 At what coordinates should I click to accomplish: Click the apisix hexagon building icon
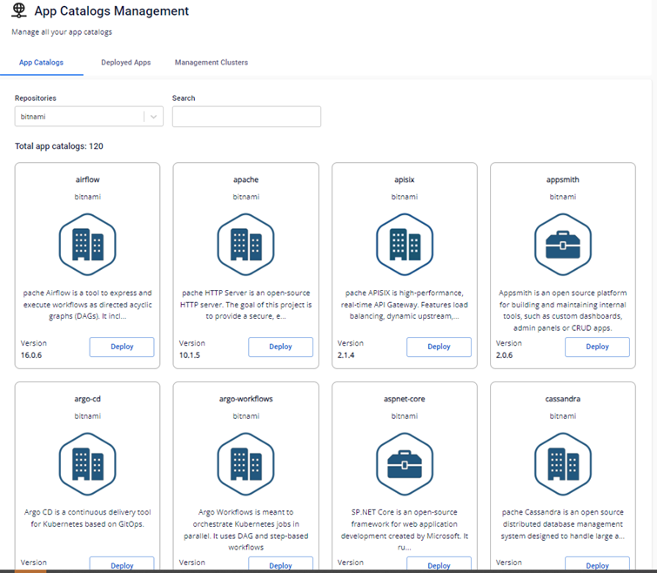(x=404, y=245)
